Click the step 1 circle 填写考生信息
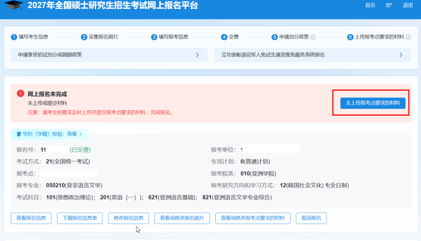 point(14,37)
